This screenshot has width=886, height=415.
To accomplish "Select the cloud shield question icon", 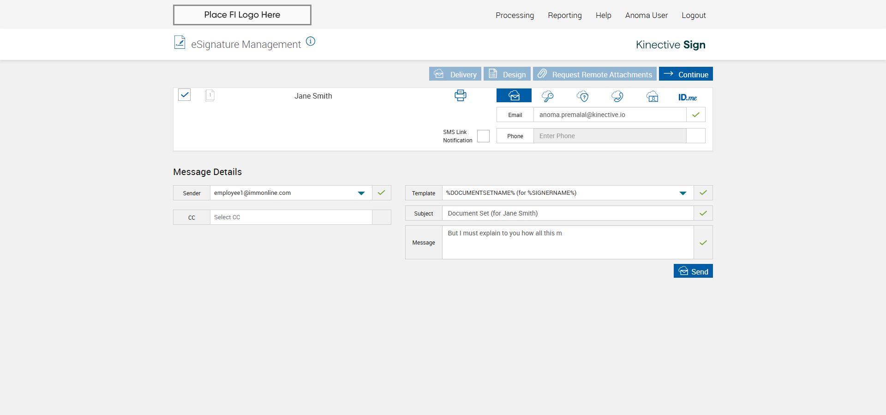I will pos(583,96).
